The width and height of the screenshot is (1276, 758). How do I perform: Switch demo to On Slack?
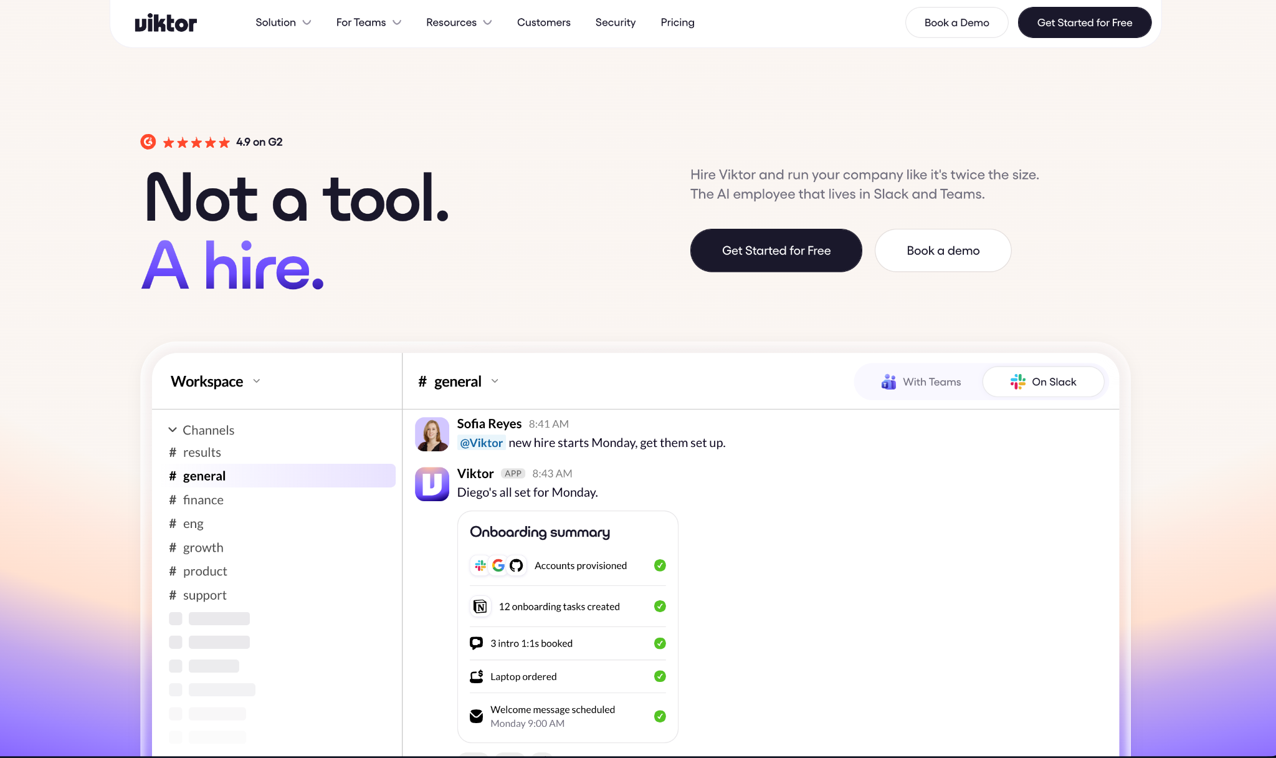(1044, 381)
